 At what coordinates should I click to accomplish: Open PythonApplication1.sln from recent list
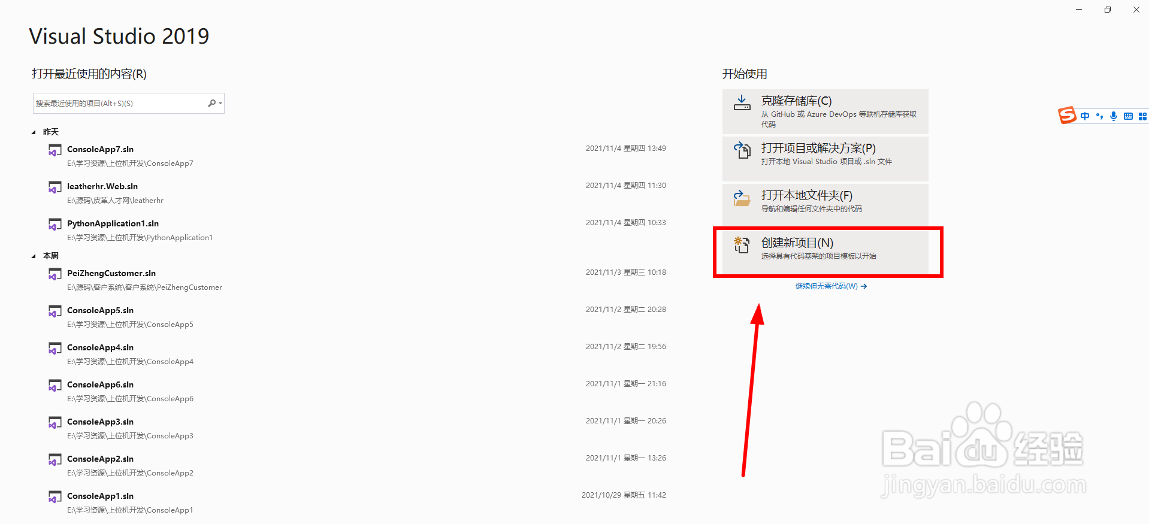click(357, 230)
